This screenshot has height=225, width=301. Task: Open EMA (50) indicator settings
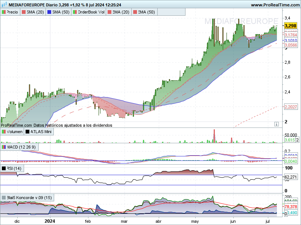(144, 12)
